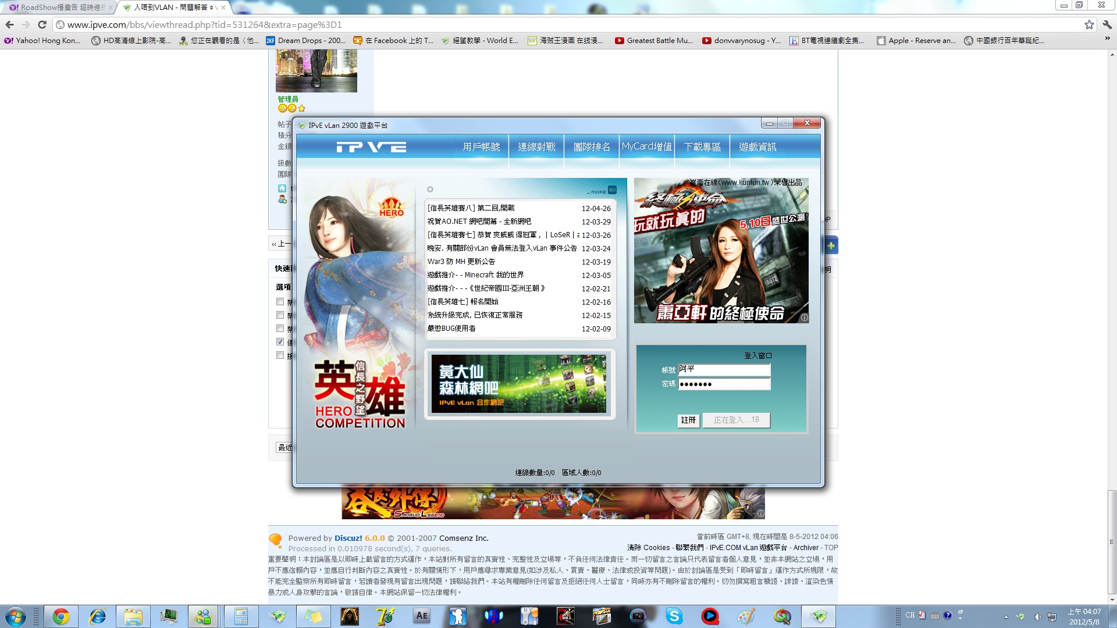The height and width of the screenshot is (628, 1117).
Task: Show hidden system tray icons arrow
Action: 1006,616
